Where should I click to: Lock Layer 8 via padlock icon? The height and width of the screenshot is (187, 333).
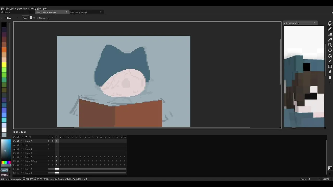[x=18, y=141]
